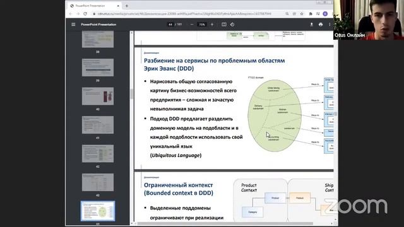404x227 pixels.
Task: Click the document horizontal scrollbar
Action: (225, 223)
